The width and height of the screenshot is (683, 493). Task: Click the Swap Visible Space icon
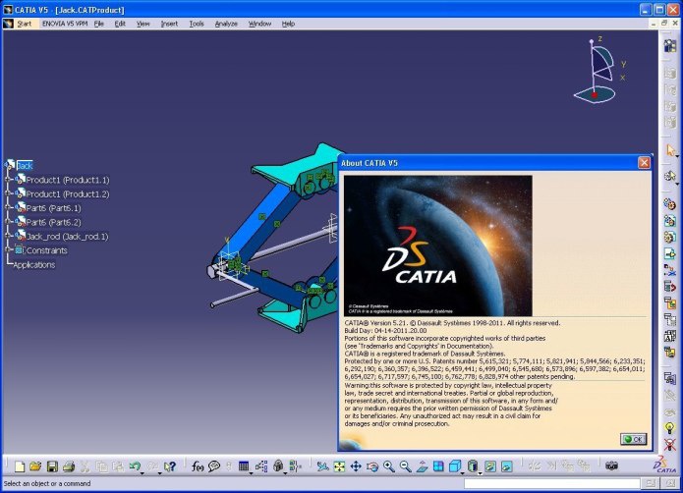coord(506,466)
